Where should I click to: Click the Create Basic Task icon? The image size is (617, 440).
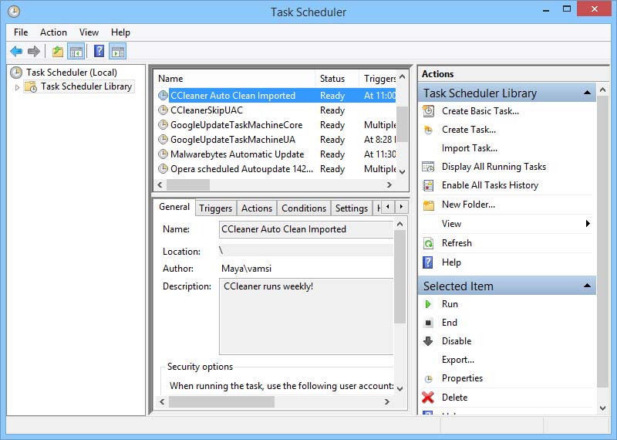coord(428,111)
